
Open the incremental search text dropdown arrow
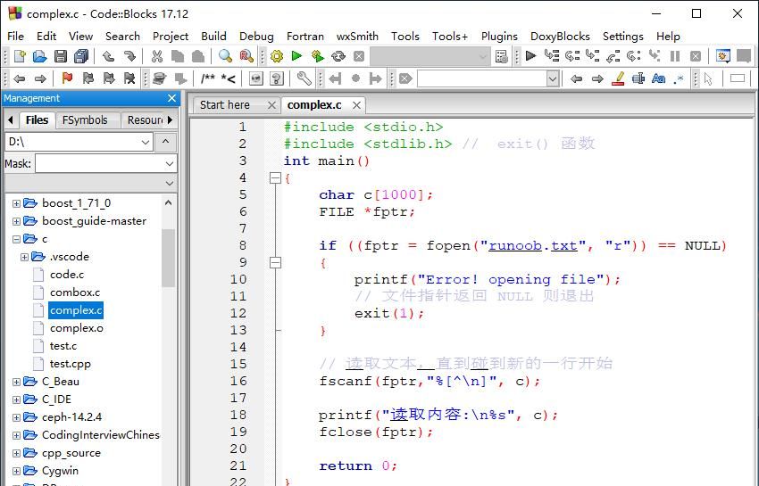pyautogui.click(x=553, y=78)
